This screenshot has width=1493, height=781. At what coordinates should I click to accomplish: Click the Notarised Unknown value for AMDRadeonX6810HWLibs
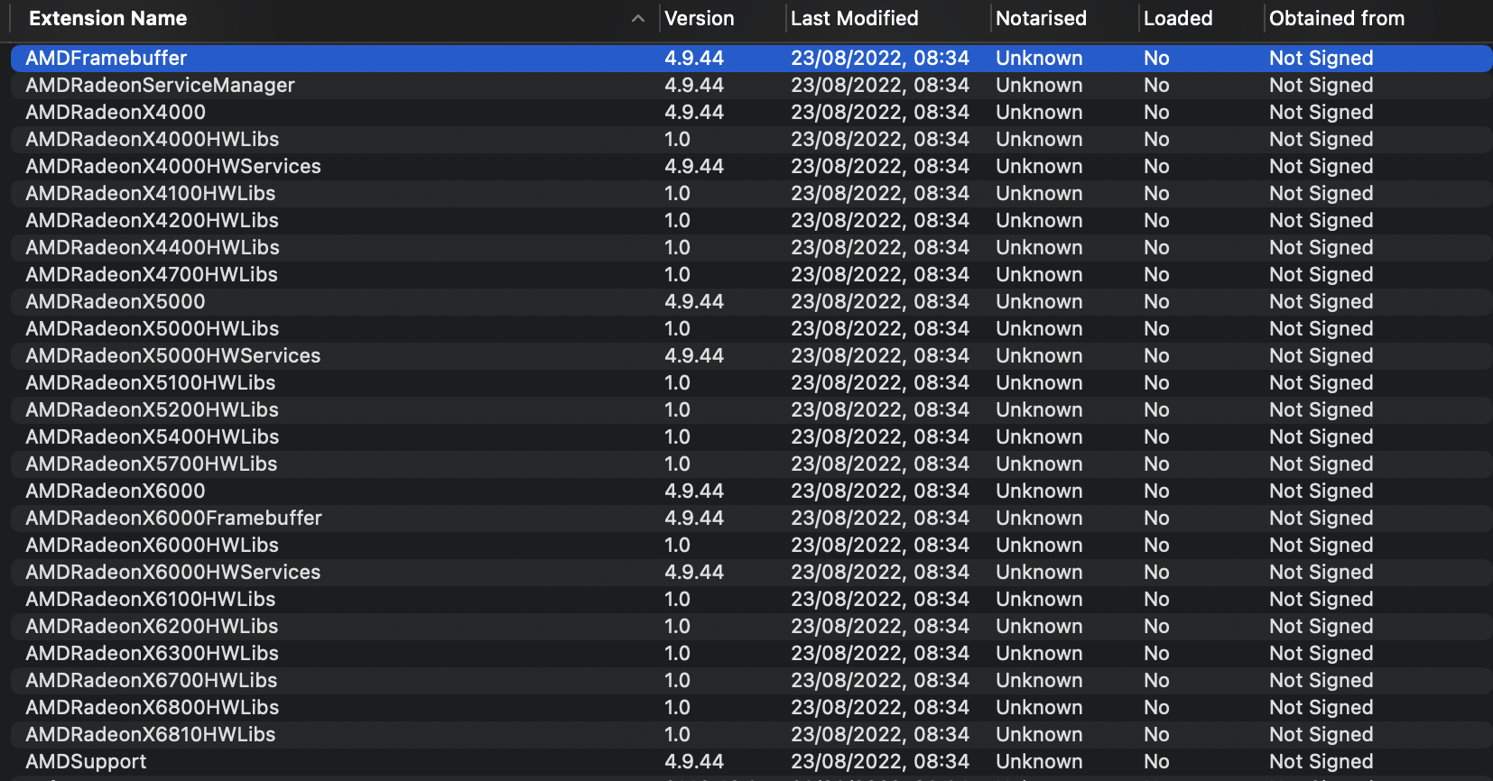(1039, 734)
